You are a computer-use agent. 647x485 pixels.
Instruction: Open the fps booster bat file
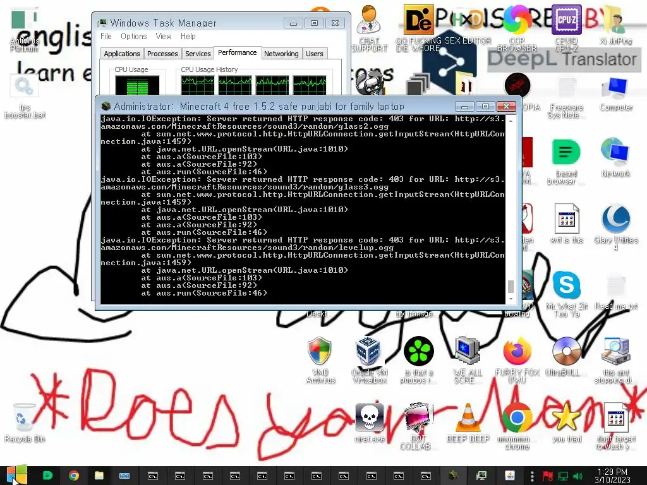[25, 97]
